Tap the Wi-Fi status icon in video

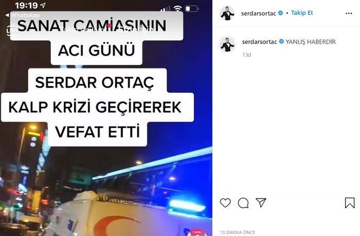tap(178, 8)
